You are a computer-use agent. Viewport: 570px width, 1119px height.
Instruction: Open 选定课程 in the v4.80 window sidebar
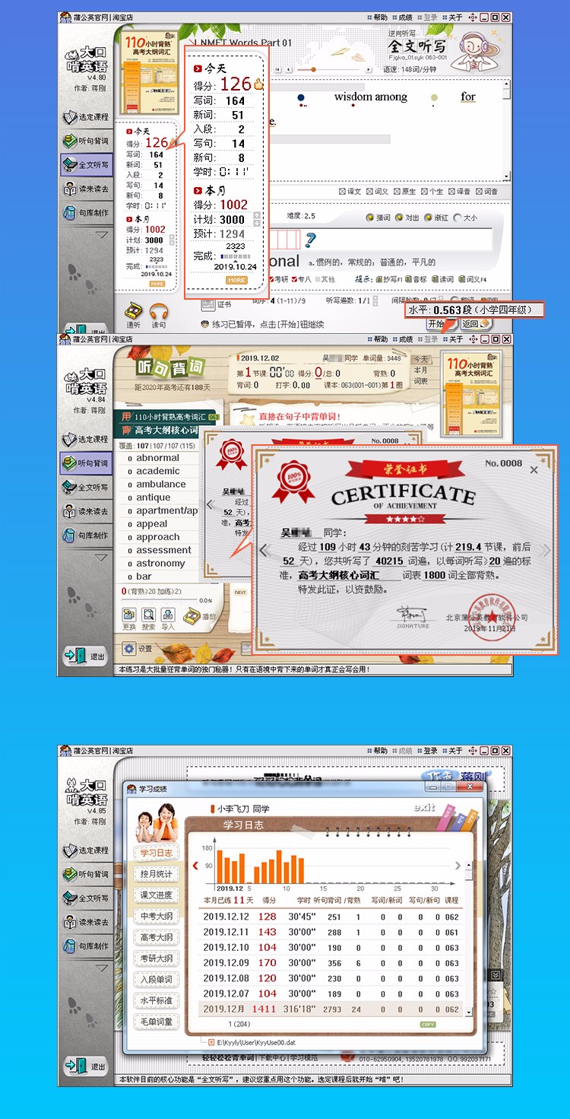coord(86,117)
